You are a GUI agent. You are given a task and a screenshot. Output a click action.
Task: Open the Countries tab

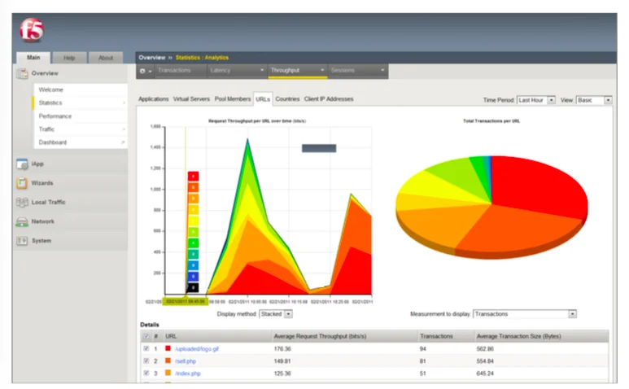287,99
